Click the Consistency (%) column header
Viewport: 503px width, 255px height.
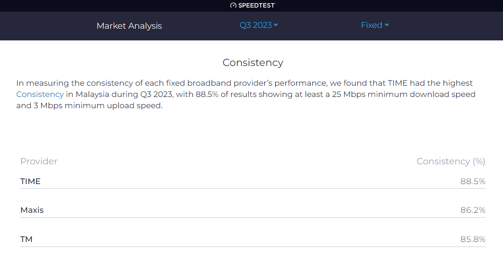[450, 161]
